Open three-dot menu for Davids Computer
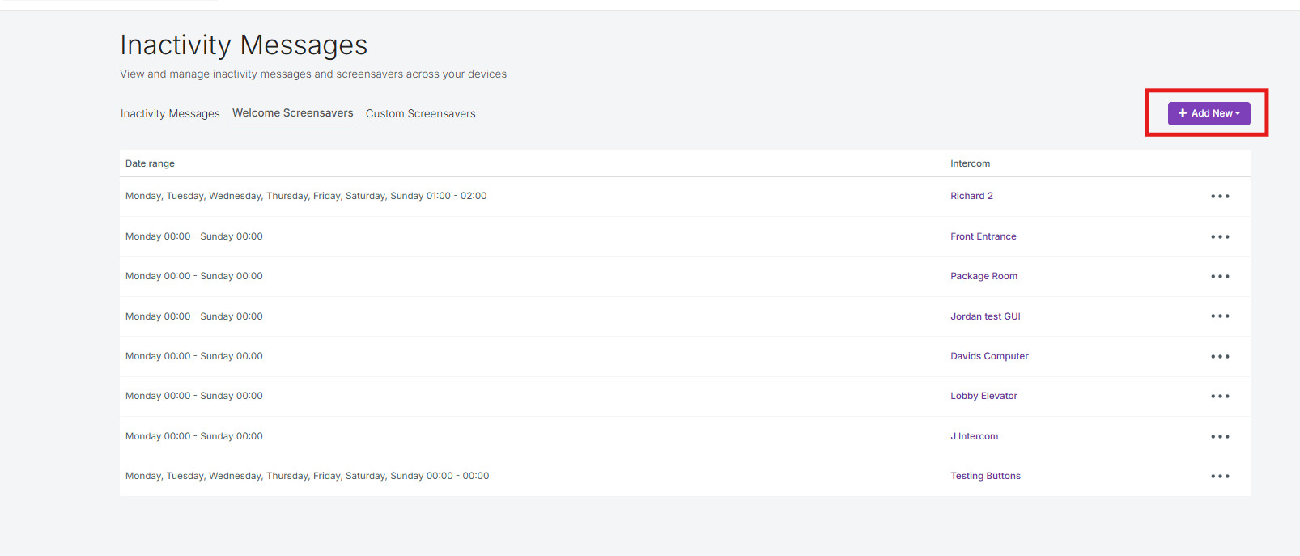The image size is (1300, 556). [1220, 357]
